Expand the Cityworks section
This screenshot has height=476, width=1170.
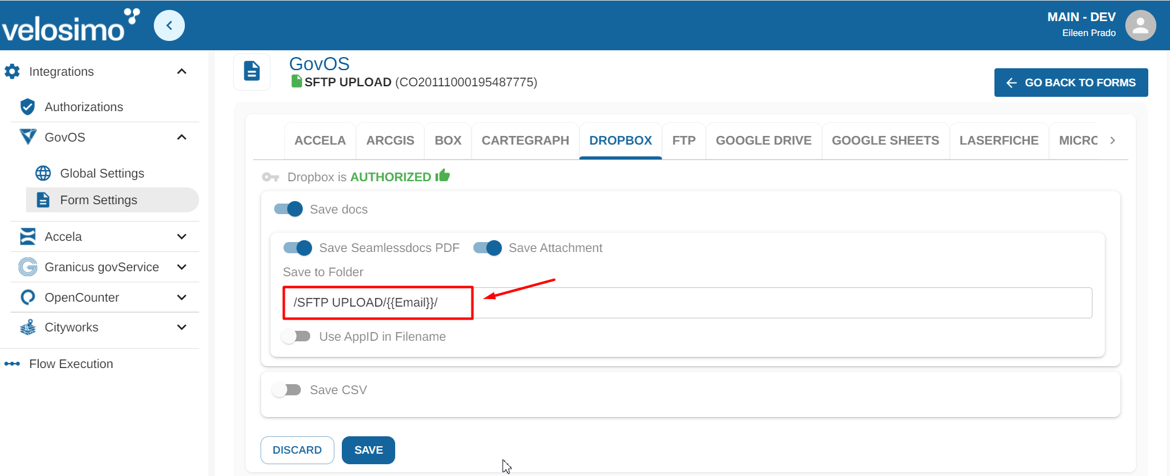tap(182, 327)
